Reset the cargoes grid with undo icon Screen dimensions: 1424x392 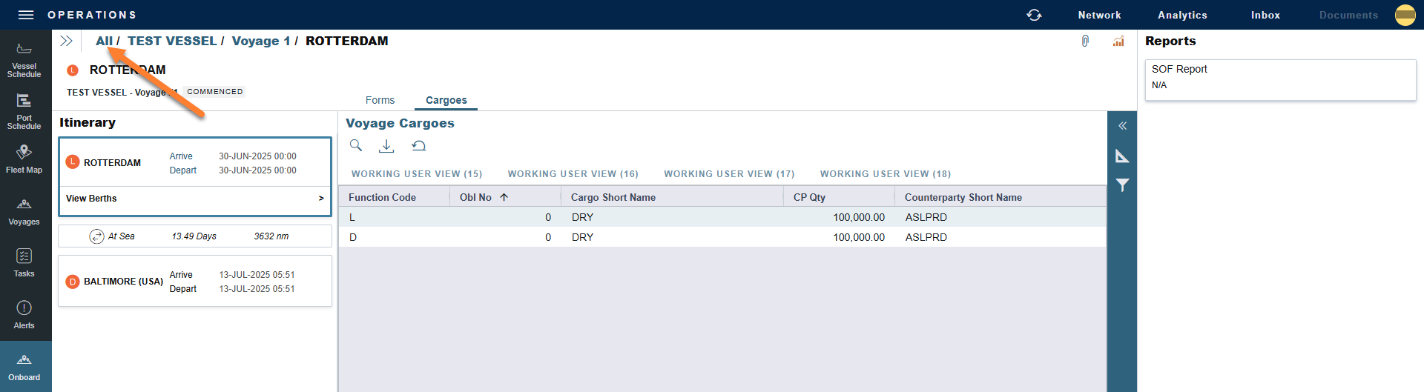(x=419, y=146)
